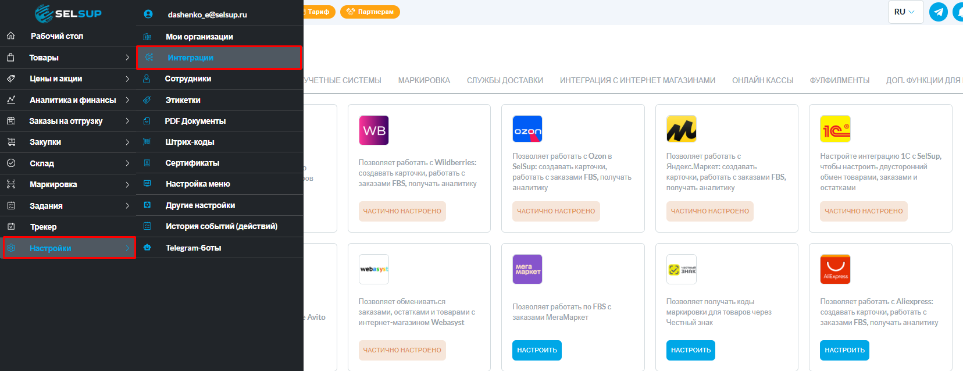
Task: Click the certificate icon beside Сертификаты
Action: [147, 163]
